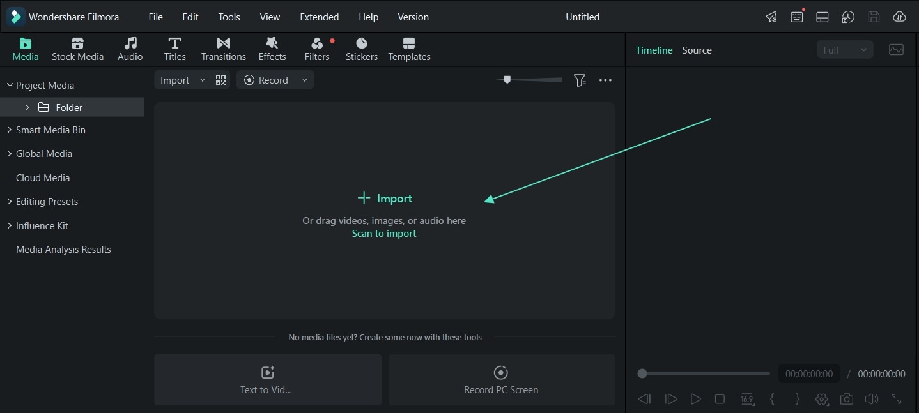Expand Global Media
This screenshot has width=919, height=413.
[10, 153]
